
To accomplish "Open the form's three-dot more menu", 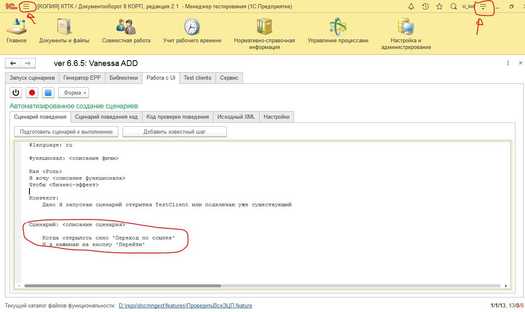I will tap(508, 63).
